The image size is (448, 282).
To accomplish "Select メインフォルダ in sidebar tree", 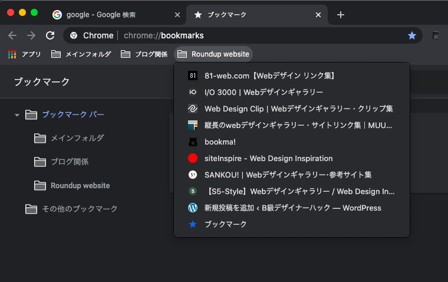I will pyautogui.click(x=77, y=138).
